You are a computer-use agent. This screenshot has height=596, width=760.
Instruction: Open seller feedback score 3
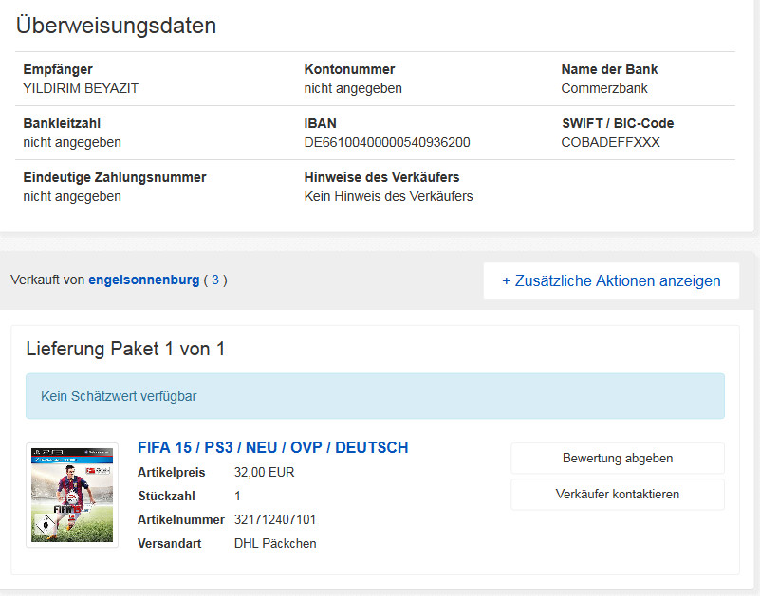[214, 280]
